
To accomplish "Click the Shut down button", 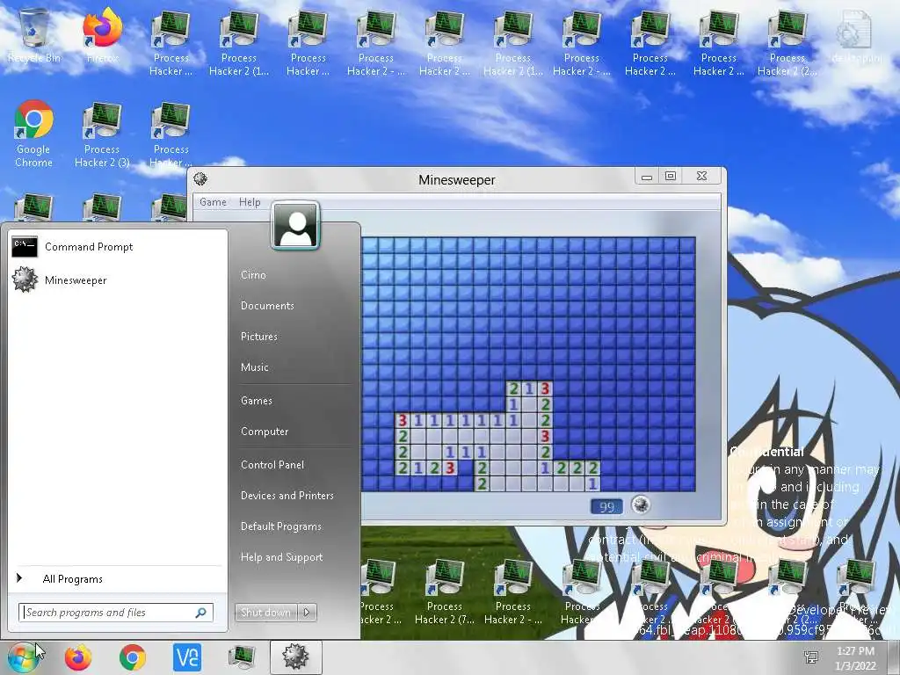I will 266,613.
